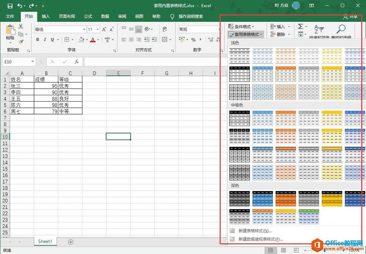The image size is (366, 254).
Task: Toggle bold formatting
Action: click(x=38, y=40)
